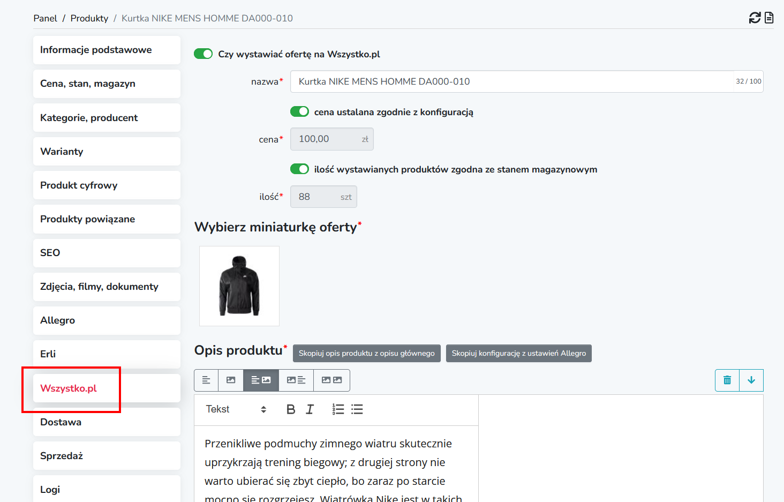
Task: Open Kategorie, producent section
Action: 107,118
